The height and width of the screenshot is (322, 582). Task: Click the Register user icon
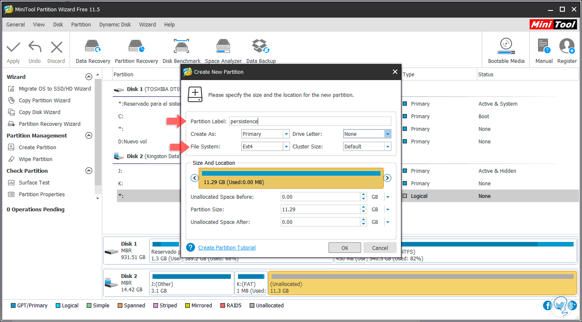(x=567, y=46)
